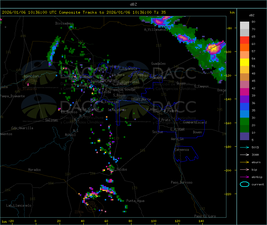
Task: Click the 30HM white arrow legend icon
Action: point(244,155)
